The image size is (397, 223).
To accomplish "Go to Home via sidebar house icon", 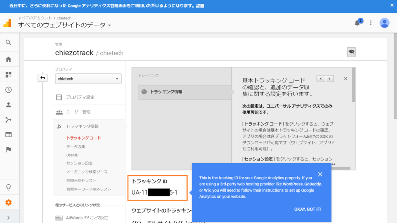I will tap(9, 59).
